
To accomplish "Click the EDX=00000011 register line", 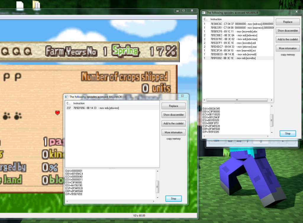I will coord(74,180).
